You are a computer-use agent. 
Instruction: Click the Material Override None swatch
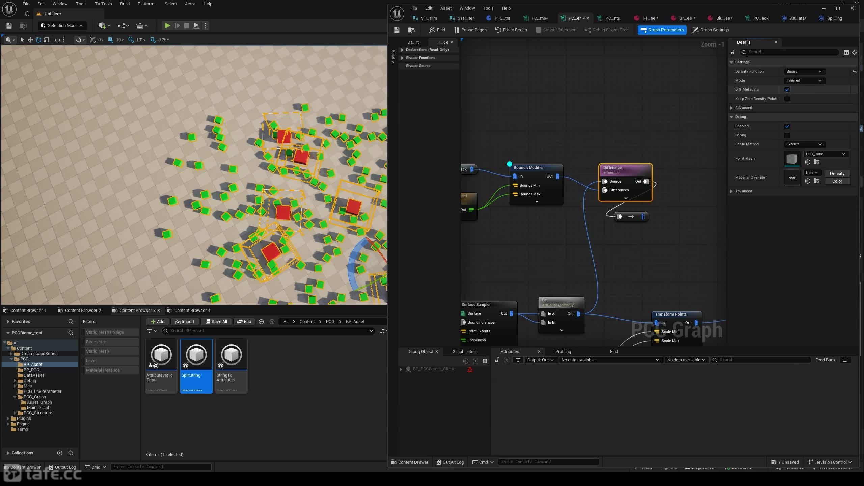[x=792, y=178]
